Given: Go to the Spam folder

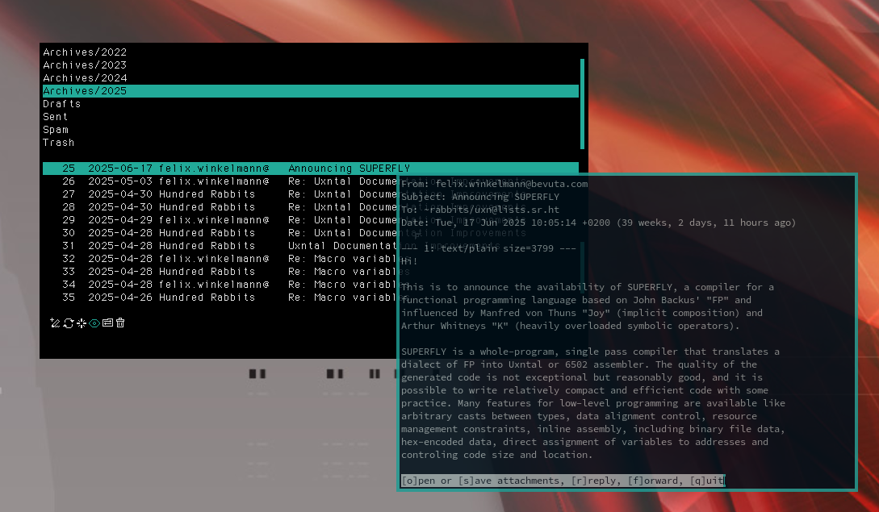Looking at the screenshot, I should click(56, 130).
